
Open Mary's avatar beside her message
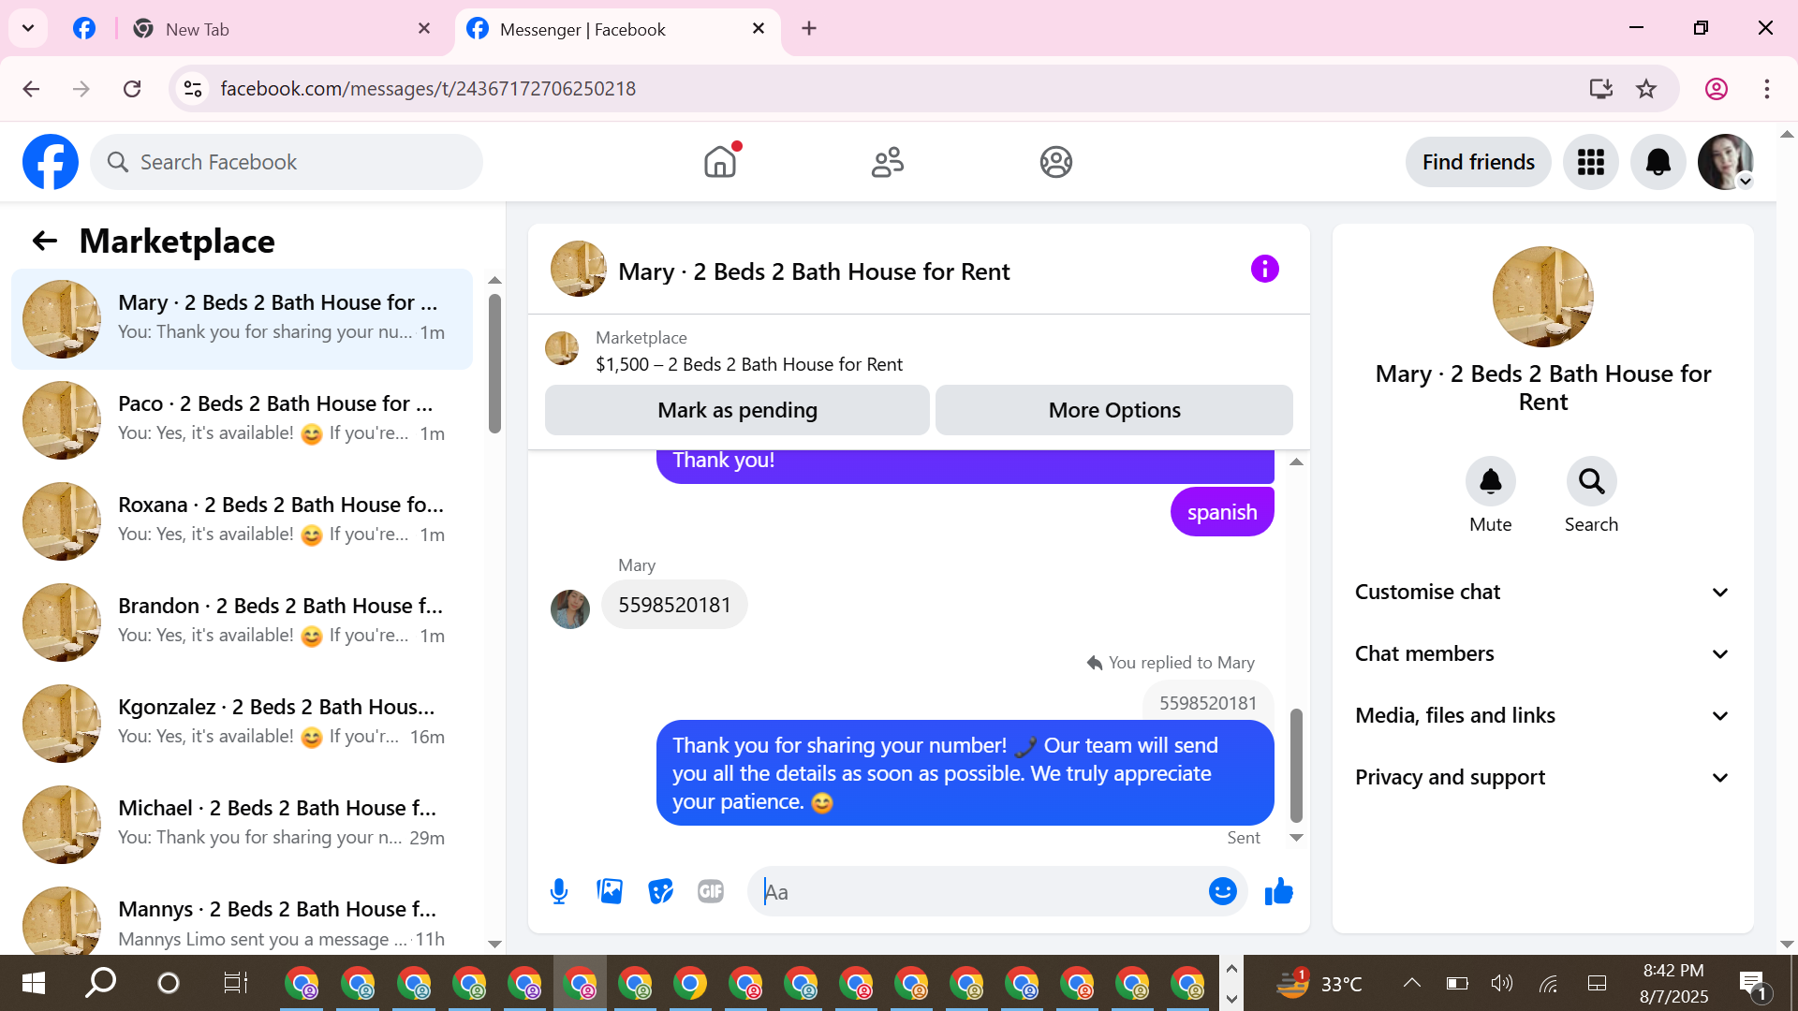(x=569, y=609)
